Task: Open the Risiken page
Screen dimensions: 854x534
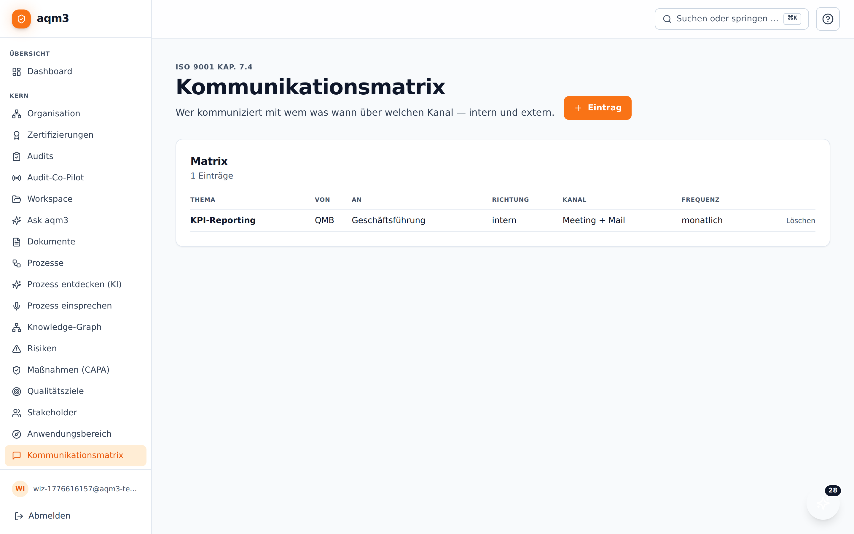Action: click(76, 349)
